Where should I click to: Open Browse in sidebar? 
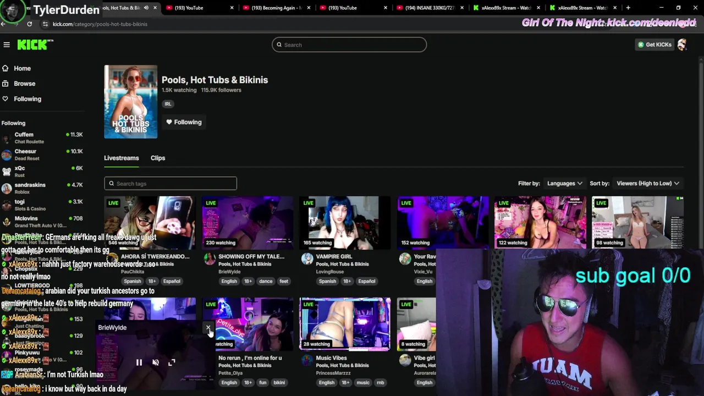pos(24,84)
